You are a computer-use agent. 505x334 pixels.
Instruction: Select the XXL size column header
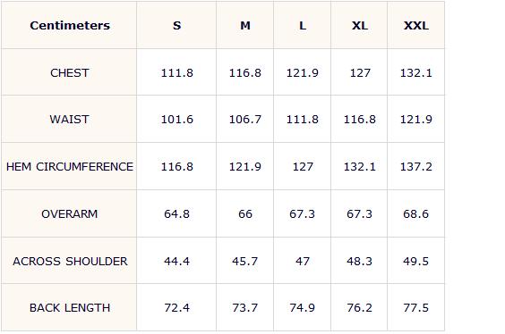[416, 25]
